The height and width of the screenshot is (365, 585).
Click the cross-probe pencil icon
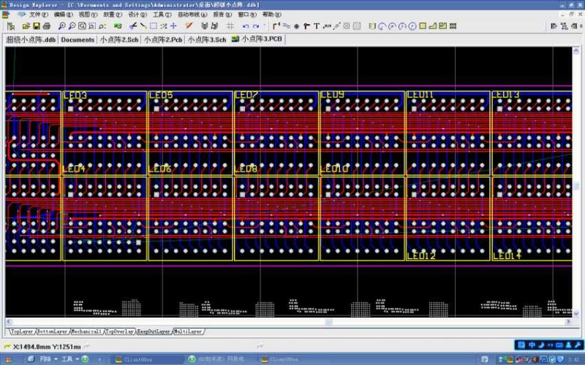pyautogui.click(x=189, y=26)
